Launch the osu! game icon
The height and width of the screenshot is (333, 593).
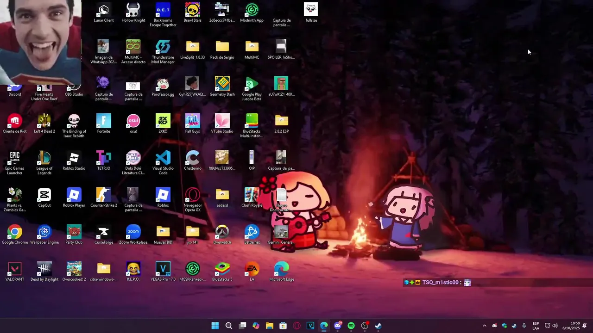click(133, 124)
